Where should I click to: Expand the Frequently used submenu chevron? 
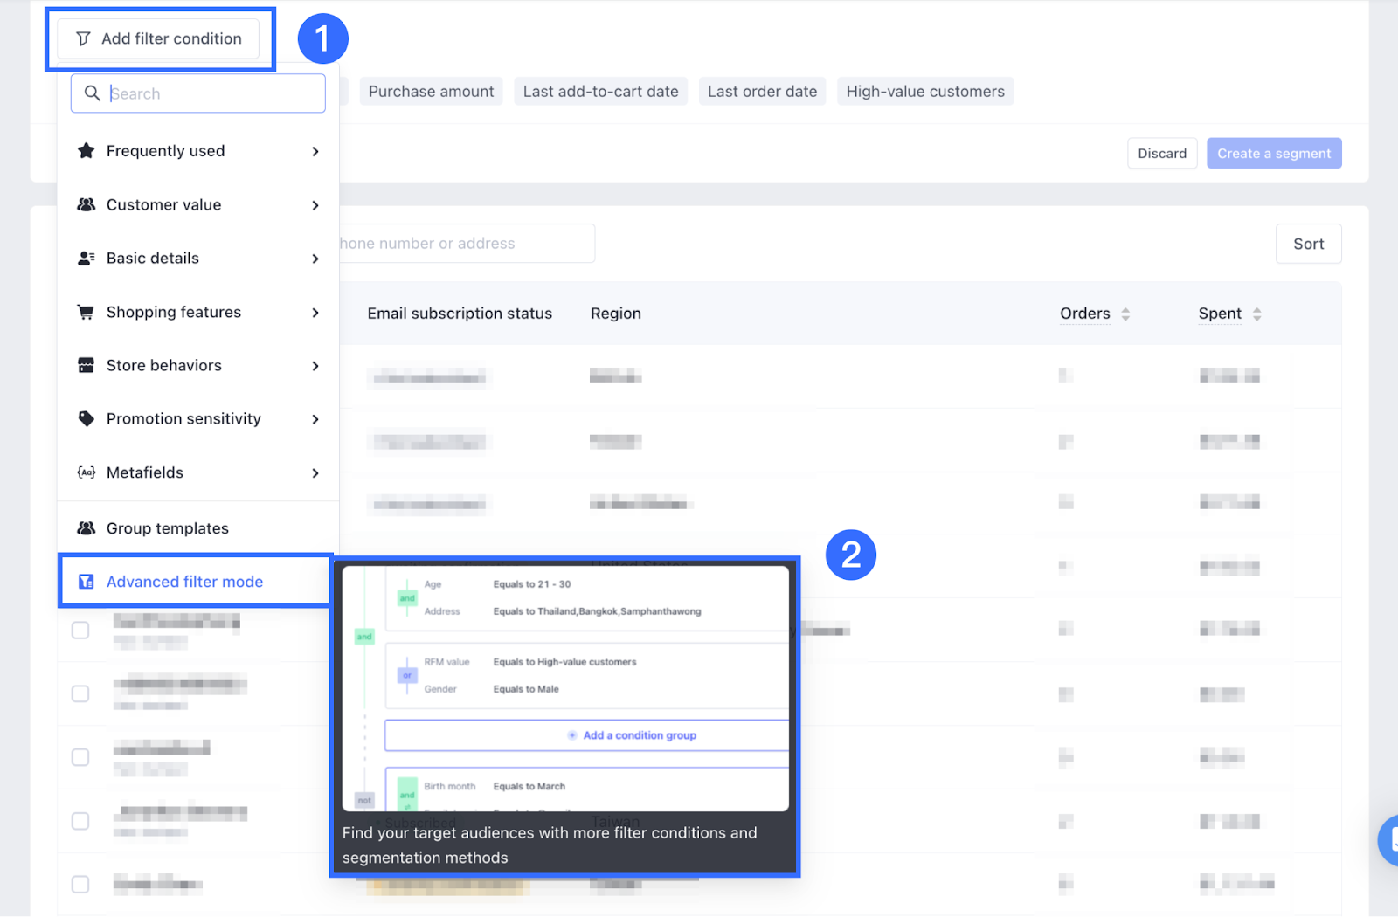(x=315, y=152)
